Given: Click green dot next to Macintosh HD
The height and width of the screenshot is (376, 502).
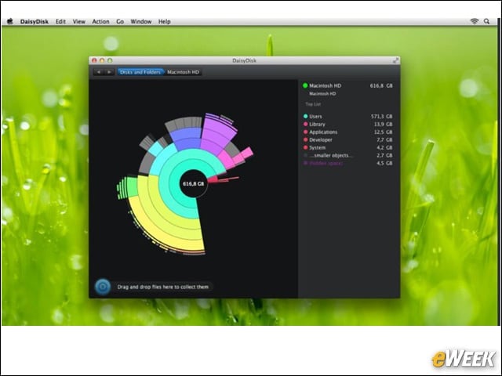Looking at the screenshot, I should (x=305, y=85).
